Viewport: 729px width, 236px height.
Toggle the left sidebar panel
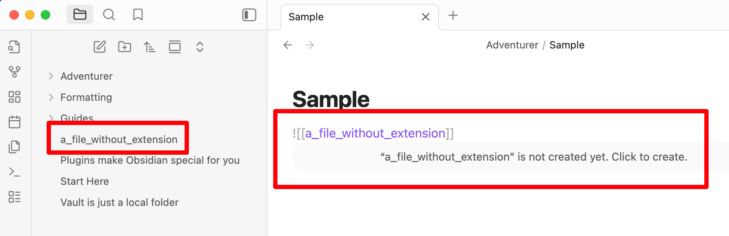[249, 15]
